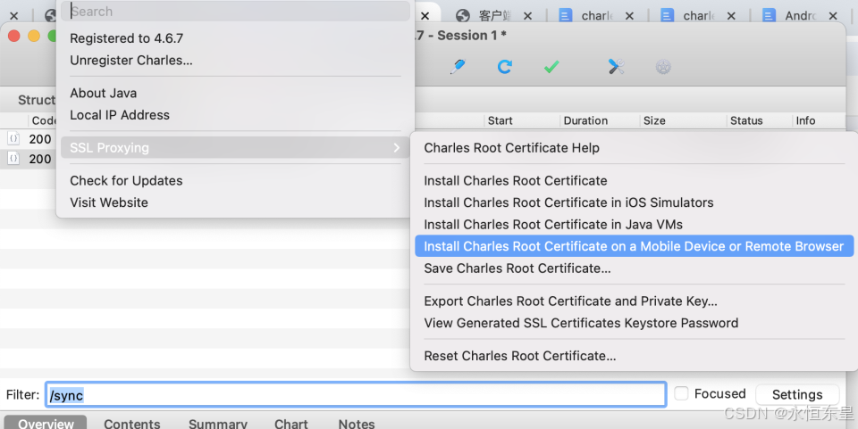Open Charles Root Certificate Help

click(511, 148)
